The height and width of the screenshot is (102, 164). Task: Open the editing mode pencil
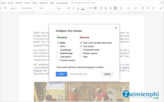pos(161,8)
